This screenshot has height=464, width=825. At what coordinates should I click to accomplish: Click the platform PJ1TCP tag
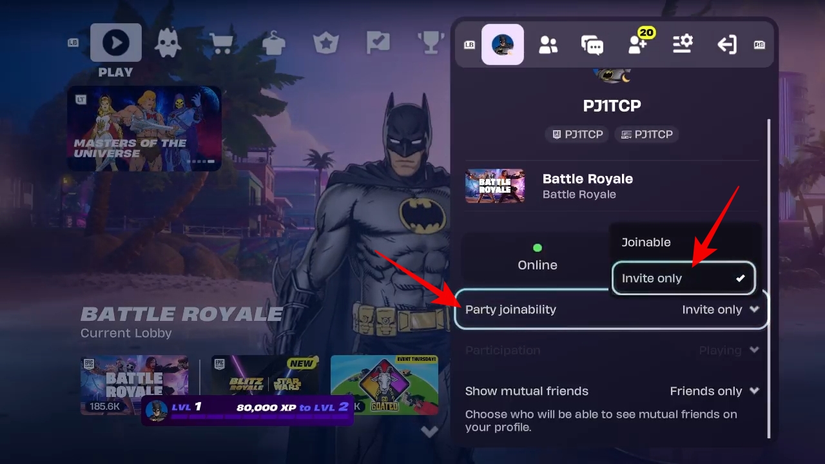point(646,134)
